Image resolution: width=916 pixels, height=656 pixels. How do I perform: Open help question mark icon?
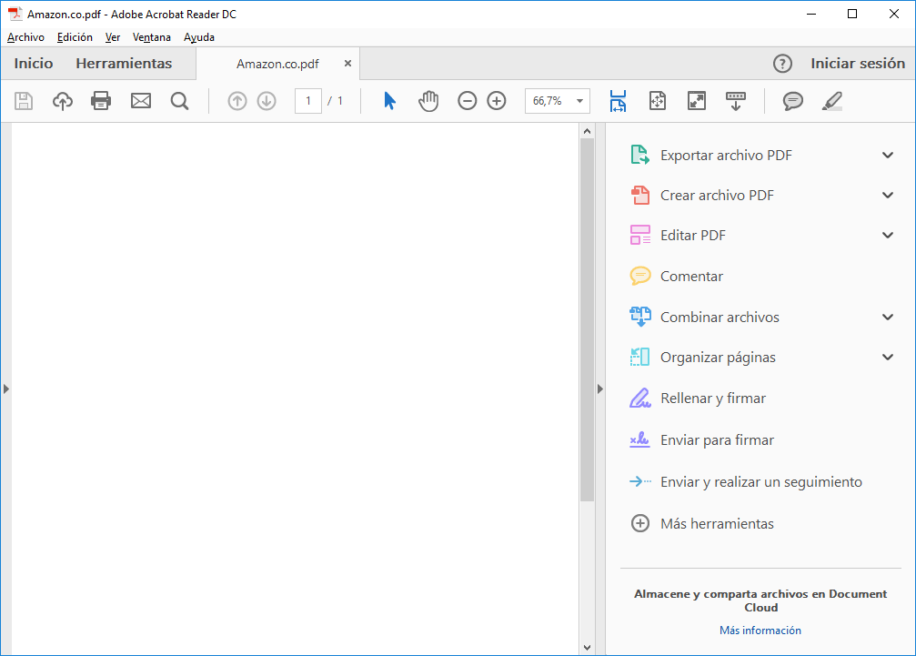782,64
